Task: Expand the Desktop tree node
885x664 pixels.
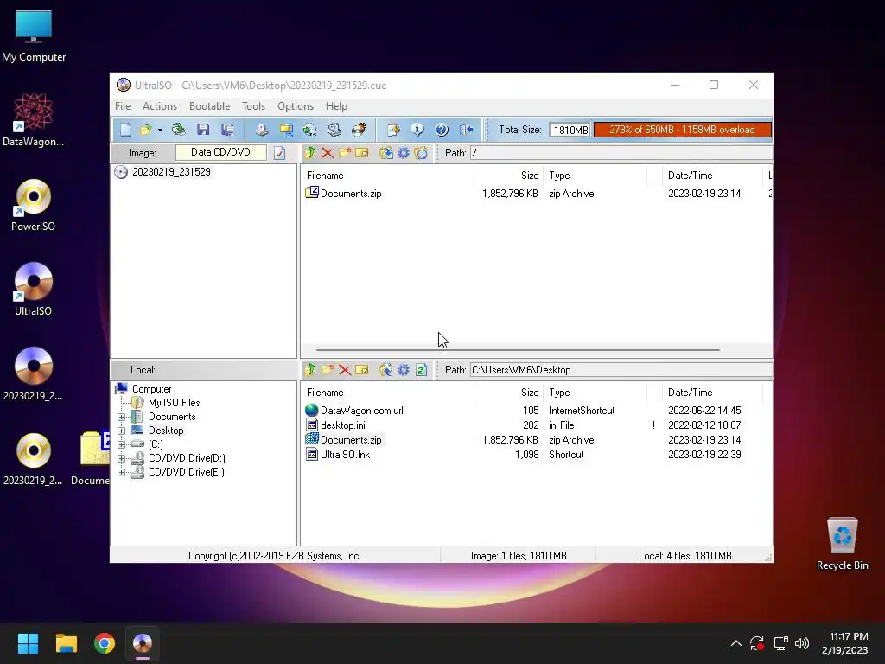Action: point(121,431)
